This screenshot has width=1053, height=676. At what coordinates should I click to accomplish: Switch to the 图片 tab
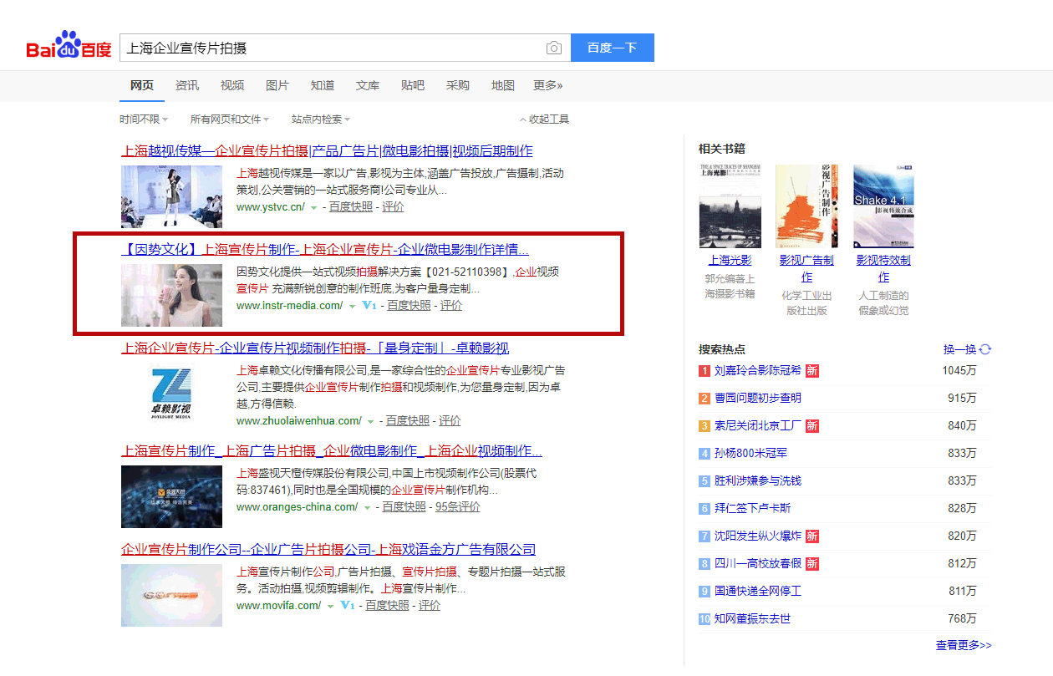[277, 85]
